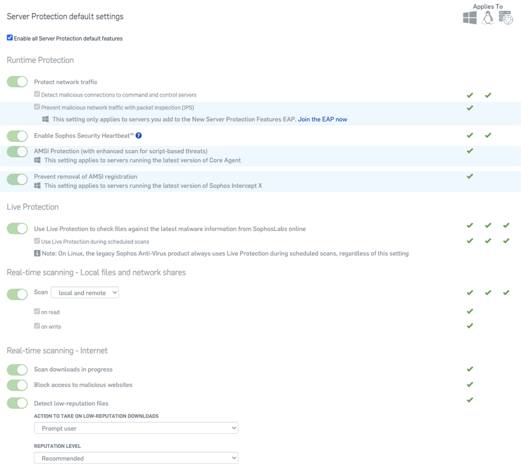Toggle the on read scanning checkbox

point(37,311)
